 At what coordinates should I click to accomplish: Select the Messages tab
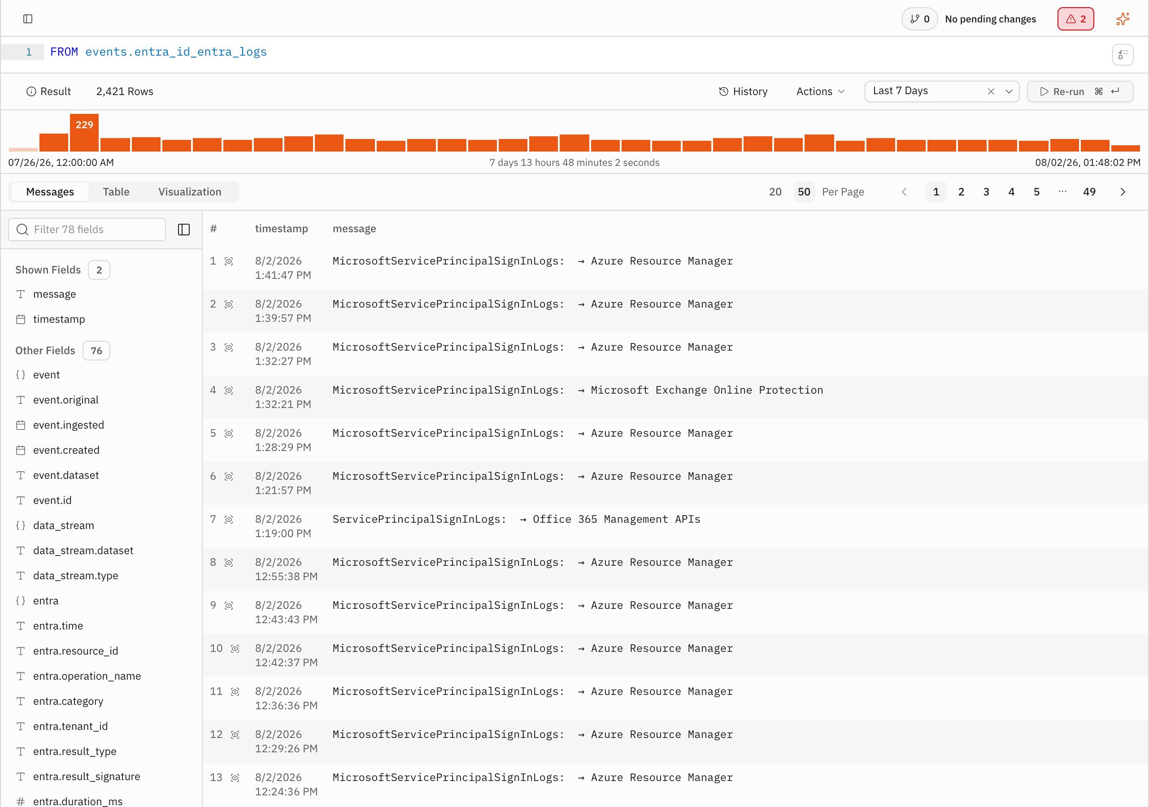(x=50, y=192)
